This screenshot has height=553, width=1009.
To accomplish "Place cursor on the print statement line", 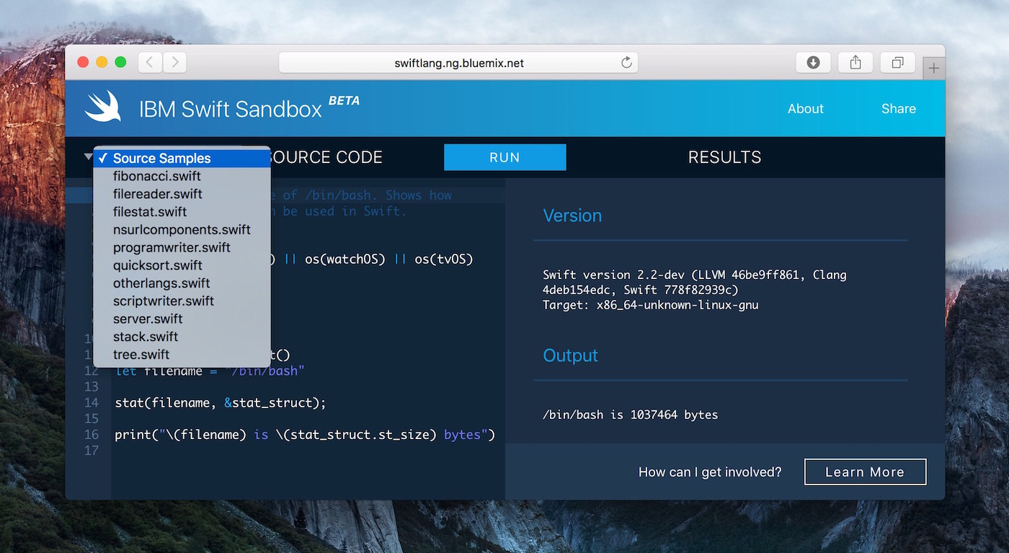I will tap(305, 435).
